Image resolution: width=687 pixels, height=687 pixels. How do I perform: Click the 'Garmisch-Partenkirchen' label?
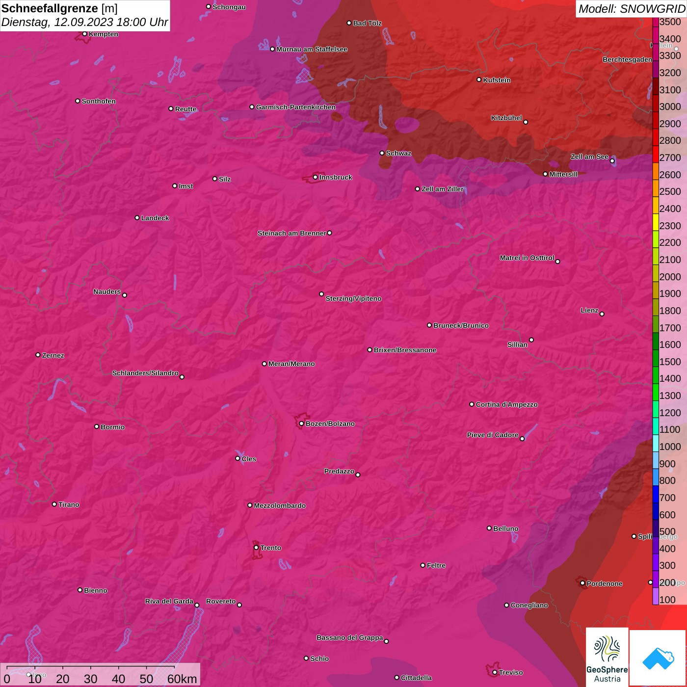296,107
